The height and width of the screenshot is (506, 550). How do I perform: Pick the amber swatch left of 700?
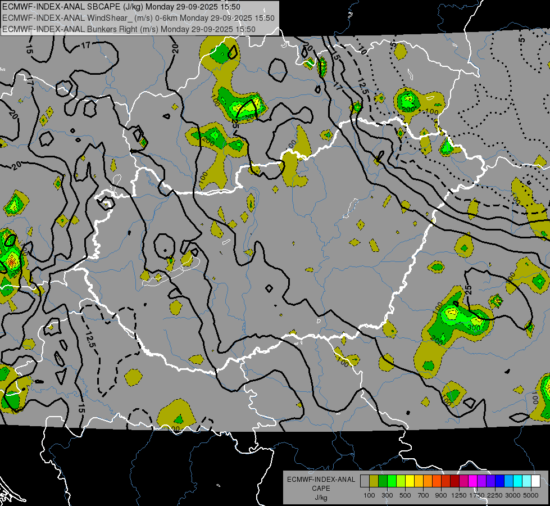pyautogui.click(x=419, y=481)
